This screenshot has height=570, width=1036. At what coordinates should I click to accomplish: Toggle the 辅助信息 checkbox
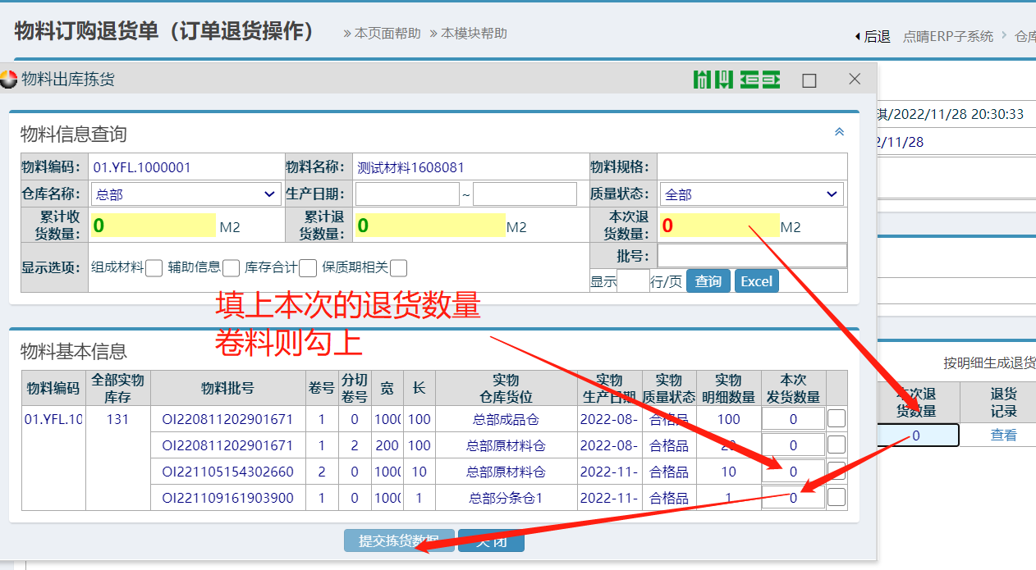tap(231, 267)
